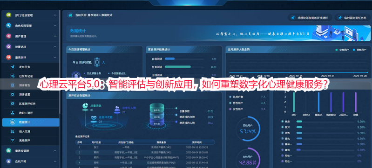The width and height of the screenshot is (372, 168).
Task: Click the 2025-10-14 axis date label
Action: pyautogui.click(x=296, y=76)
